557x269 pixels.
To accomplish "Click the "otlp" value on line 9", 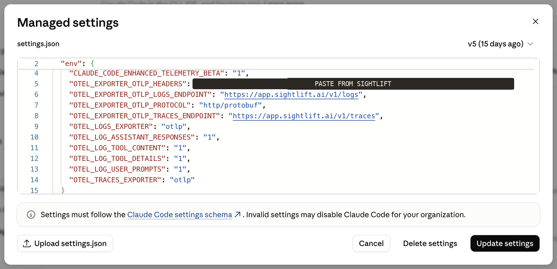I will point(174,127).
